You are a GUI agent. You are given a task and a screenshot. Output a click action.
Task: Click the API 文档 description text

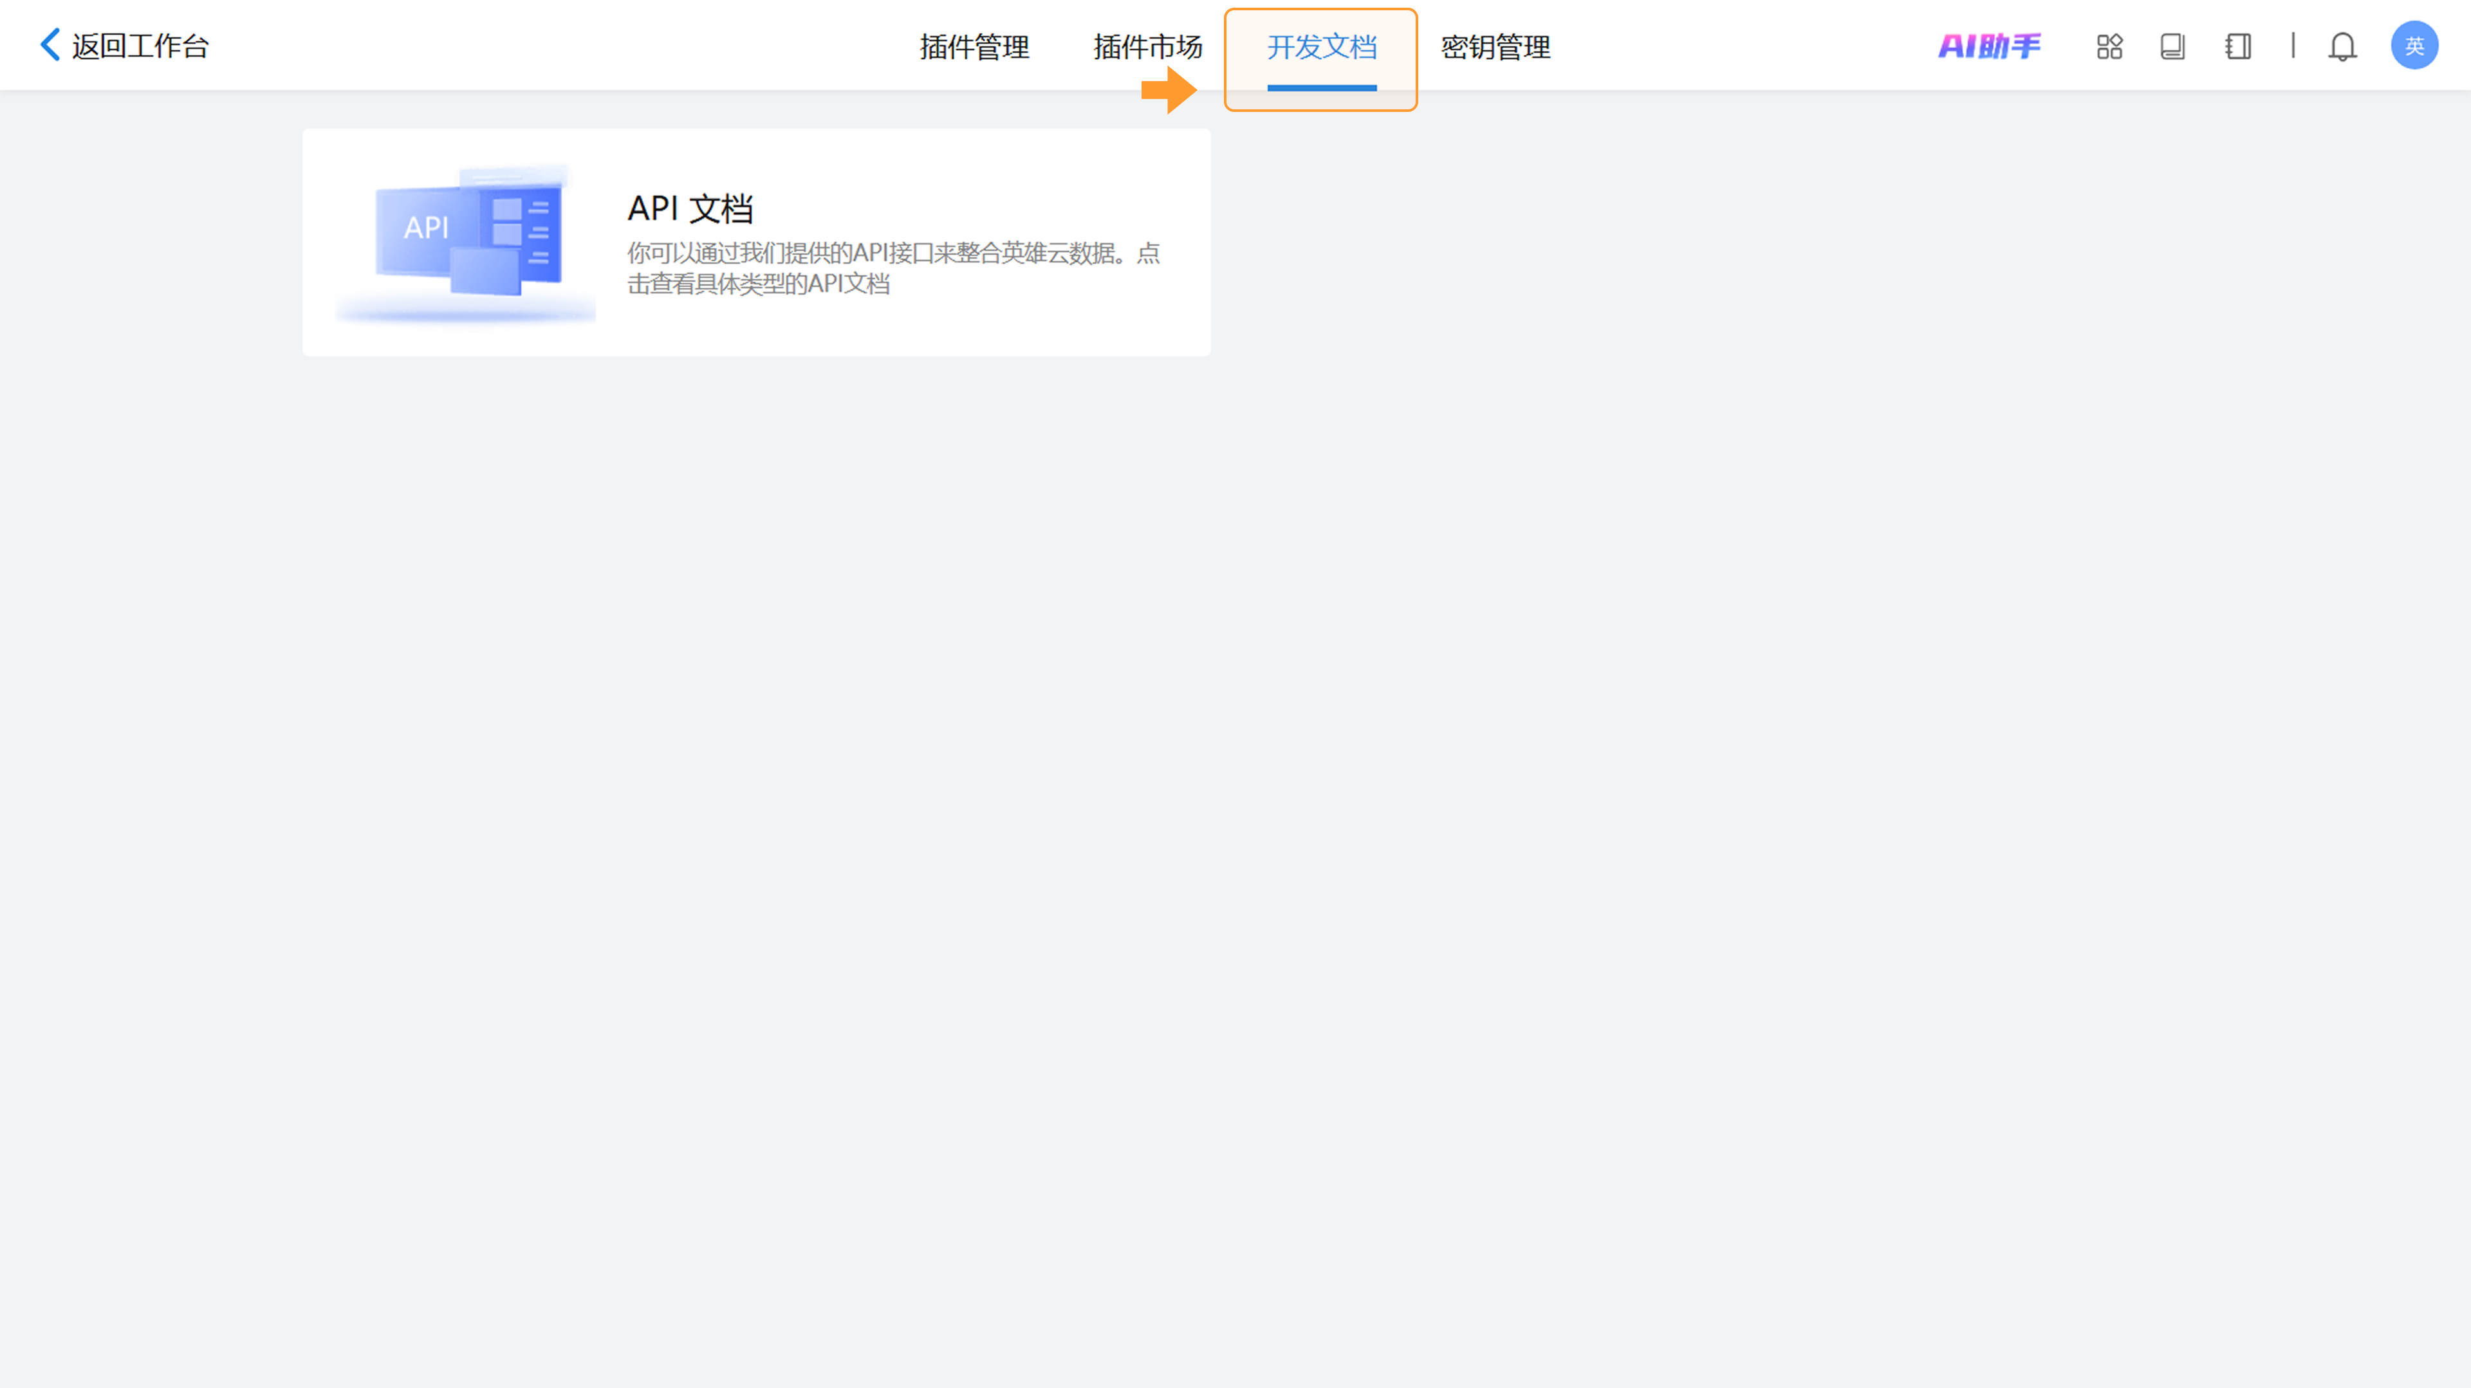894,268
